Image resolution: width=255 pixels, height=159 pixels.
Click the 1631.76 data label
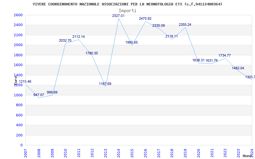click(211, 61)
